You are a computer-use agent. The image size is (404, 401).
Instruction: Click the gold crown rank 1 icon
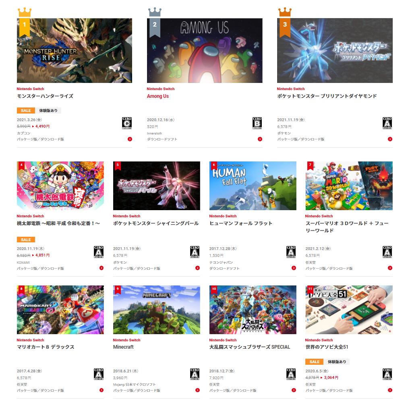25,12
